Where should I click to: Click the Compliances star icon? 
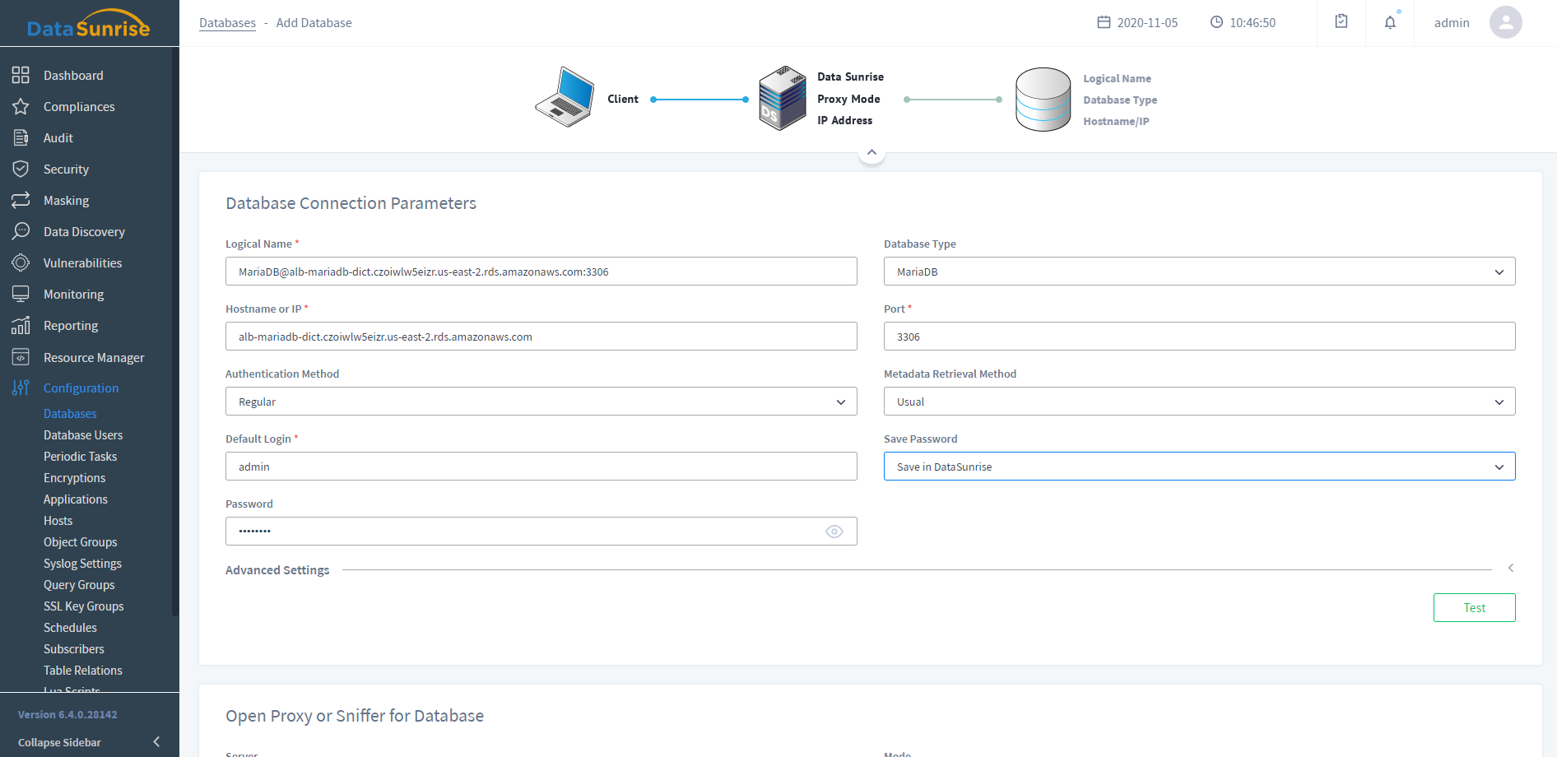[21, 107]
